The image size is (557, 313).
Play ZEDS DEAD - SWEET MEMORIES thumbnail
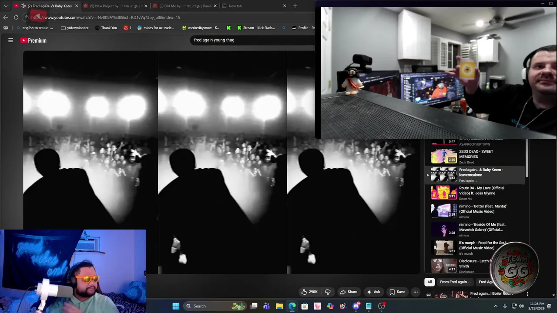click(x=444, y=156)
